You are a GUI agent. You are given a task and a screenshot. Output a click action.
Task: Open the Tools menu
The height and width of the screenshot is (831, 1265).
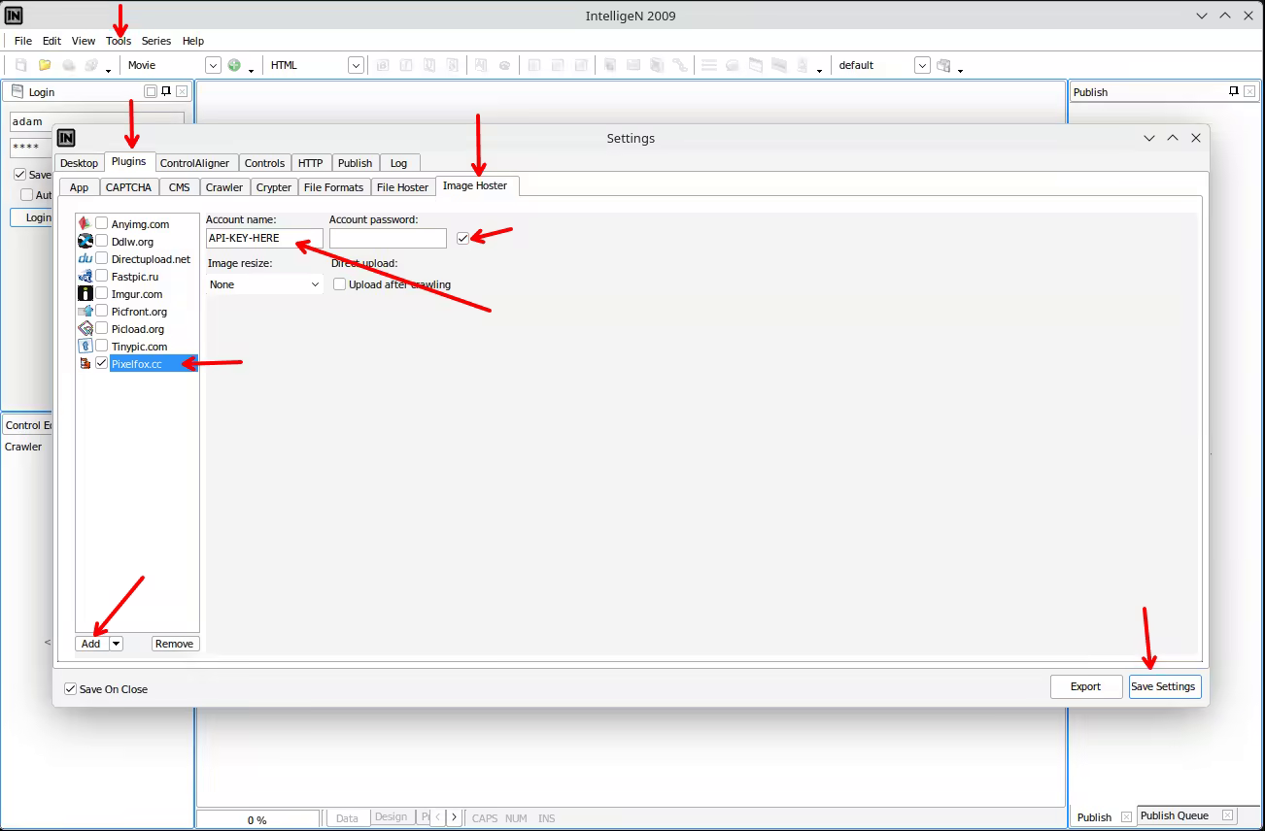tap(119, 41)
